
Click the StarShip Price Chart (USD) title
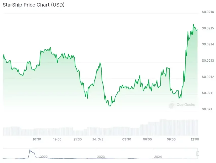34,5
